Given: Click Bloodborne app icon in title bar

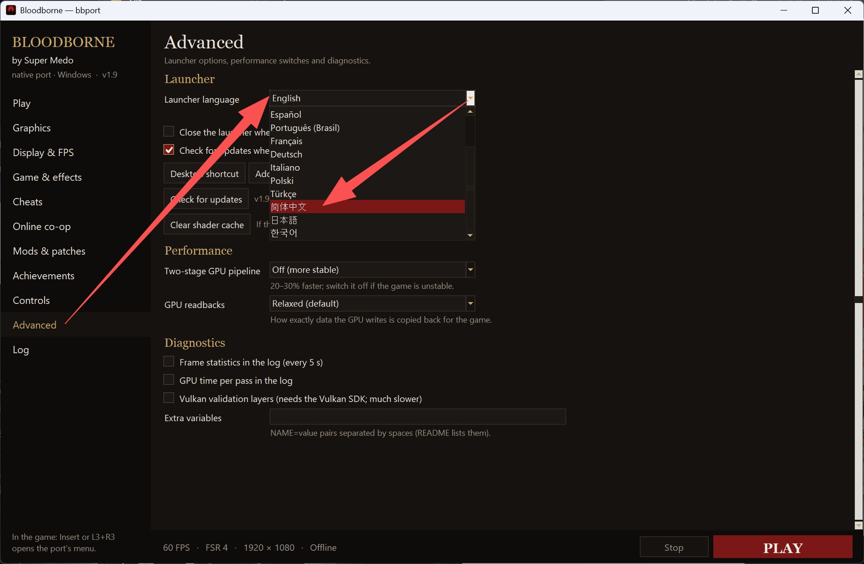Looking at the screenshot, I should (x=11, y=10).
